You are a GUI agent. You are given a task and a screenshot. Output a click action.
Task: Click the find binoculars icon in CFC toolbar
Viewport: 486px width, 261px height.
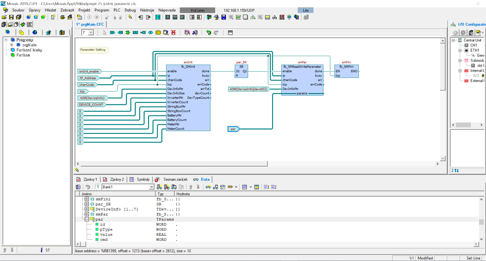click(x=195, y=33)
